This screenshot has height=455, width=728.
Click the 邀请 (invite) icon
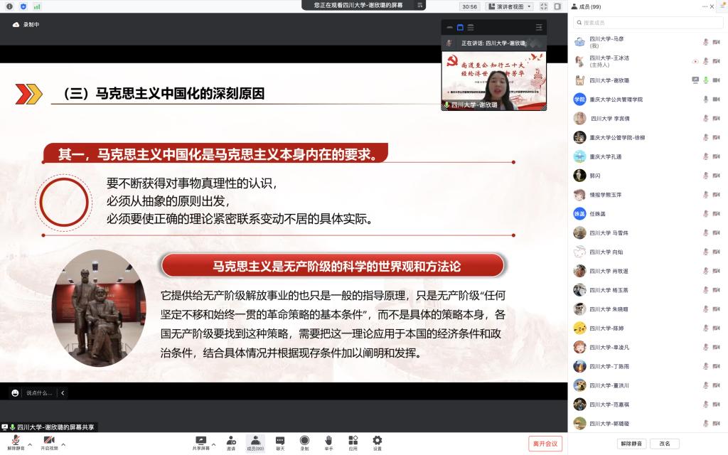231,443
